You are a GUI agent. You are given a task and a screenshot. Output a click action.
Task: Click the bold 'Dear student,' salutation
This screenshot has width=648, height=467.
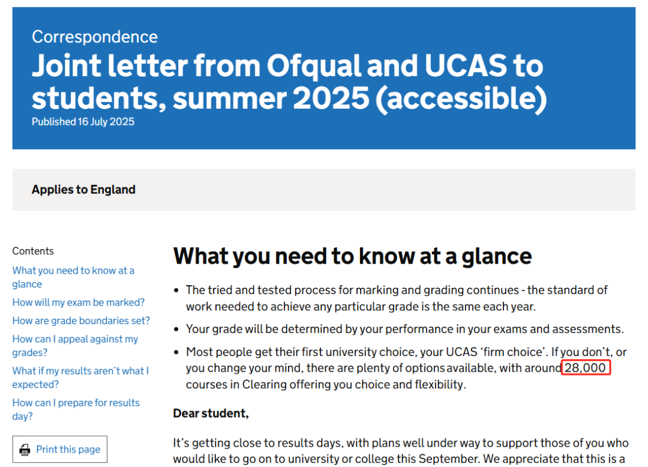tap(211, 413)
